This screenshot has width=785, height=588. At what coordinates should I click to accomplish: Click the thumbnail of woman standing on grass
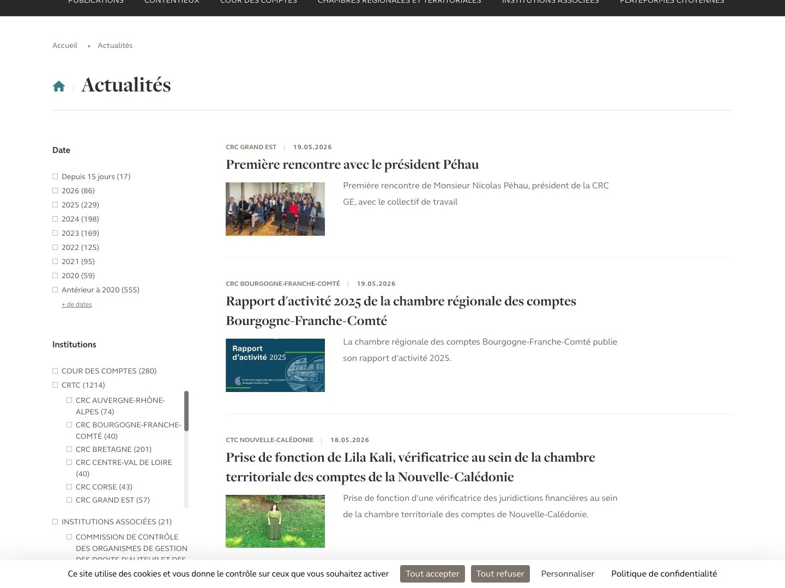[275, 521]
